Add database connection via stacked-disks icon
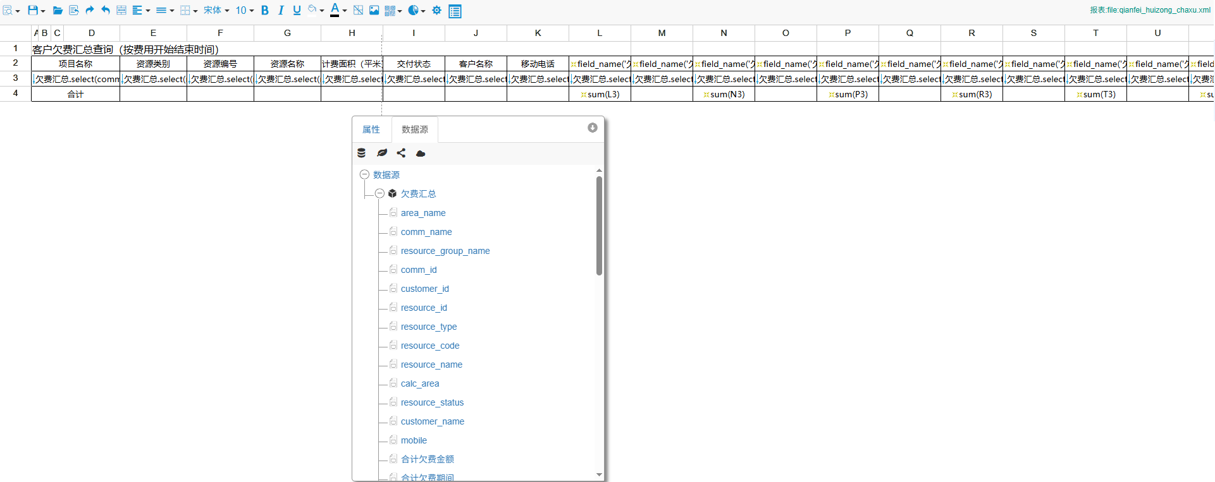1215x482 pixels. pos(362,153)
